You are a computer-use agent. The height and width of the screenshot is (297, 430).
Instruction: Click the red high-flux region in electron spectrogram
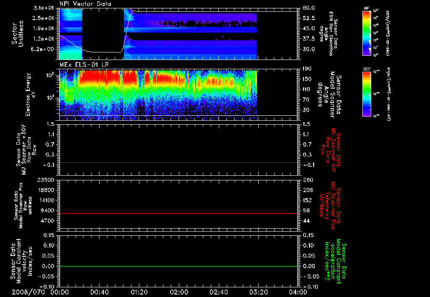click(100, 78)
